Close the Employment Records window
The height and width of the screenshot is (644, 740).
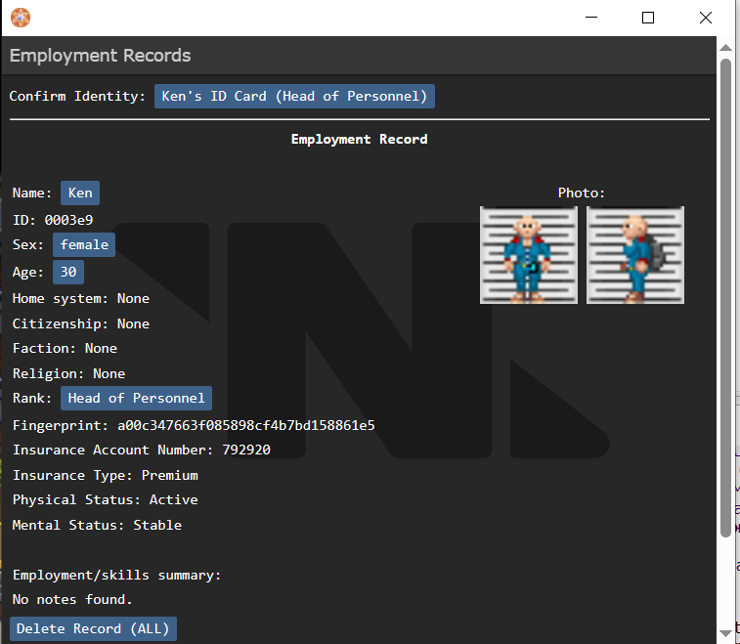(705, 18)
